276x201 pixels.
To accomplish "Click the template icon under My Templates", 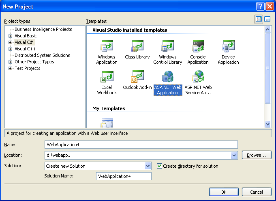I will 107,123.
